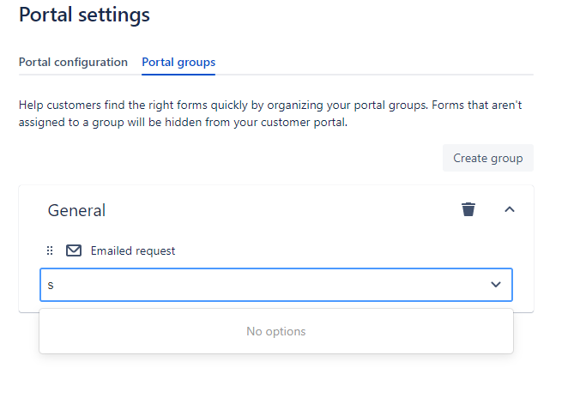586x398 pixels.
Task: Click the Portal settings page heading
Action: click(x=84, y=15)
